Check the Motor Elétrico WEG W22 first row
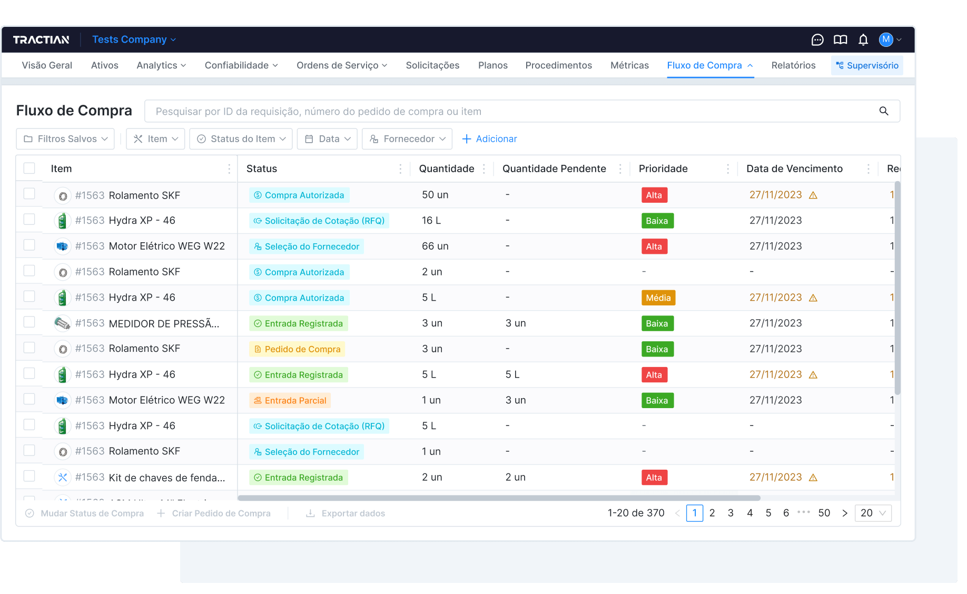Screen dimensions: 967x594 pos(29,245)
